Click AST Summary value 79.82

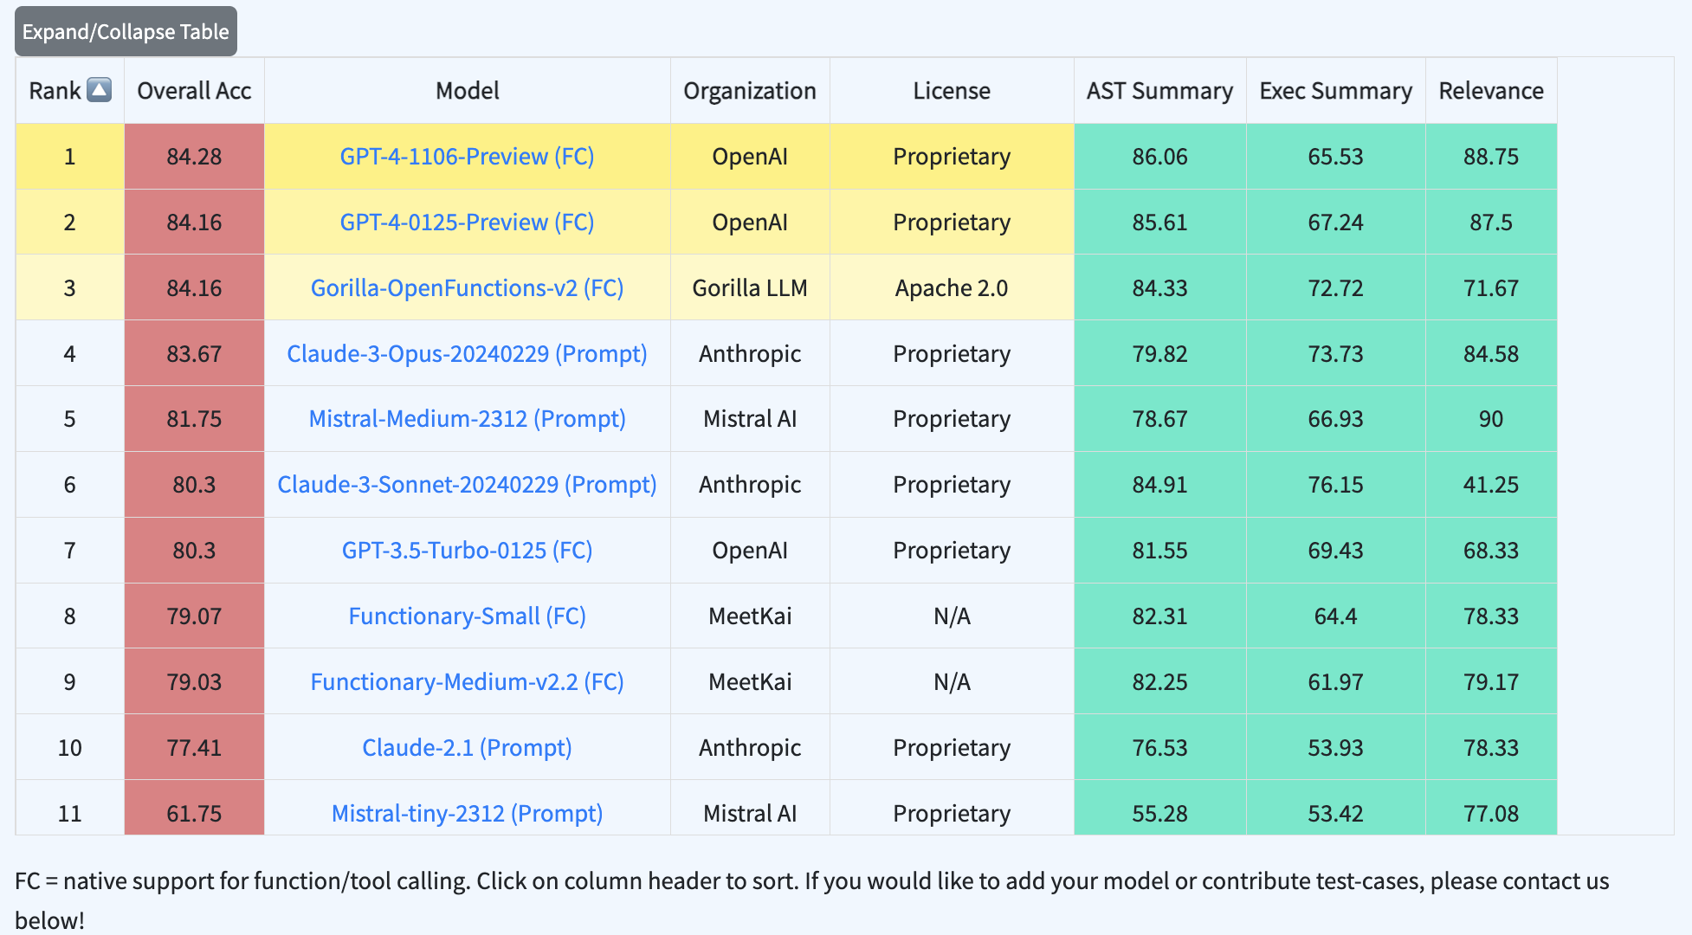(1160, 354)
